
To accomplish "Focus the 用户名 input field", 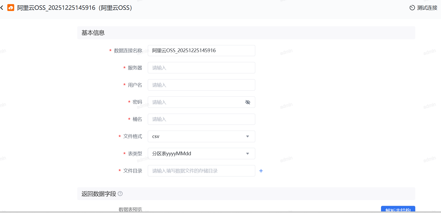I will click(x=201, y=85).
